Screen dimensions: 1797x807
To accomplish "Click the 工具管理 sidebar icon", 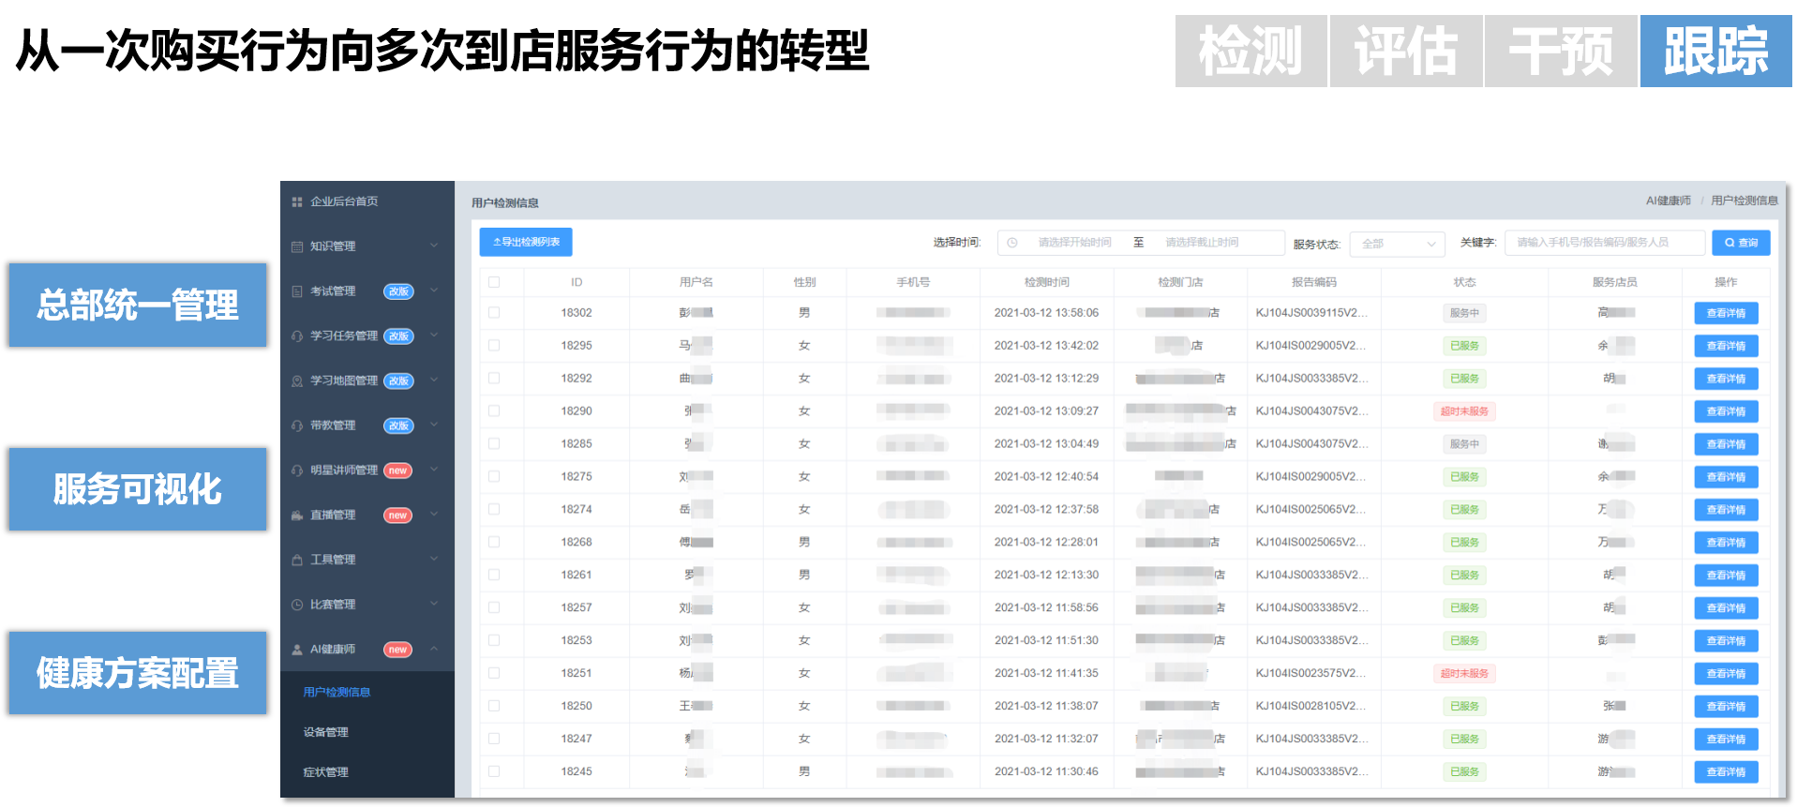I will click(x=297, y=560).
